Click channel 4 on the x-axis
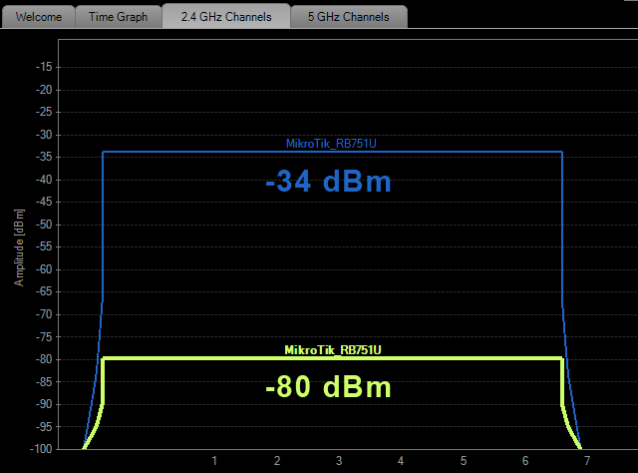 (401, 461)
